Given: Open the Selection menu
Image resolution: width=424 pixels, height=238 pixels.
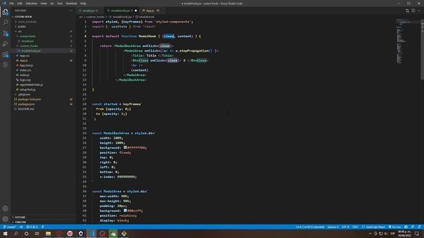Looking at the screenshot, I should pos(31,3).
